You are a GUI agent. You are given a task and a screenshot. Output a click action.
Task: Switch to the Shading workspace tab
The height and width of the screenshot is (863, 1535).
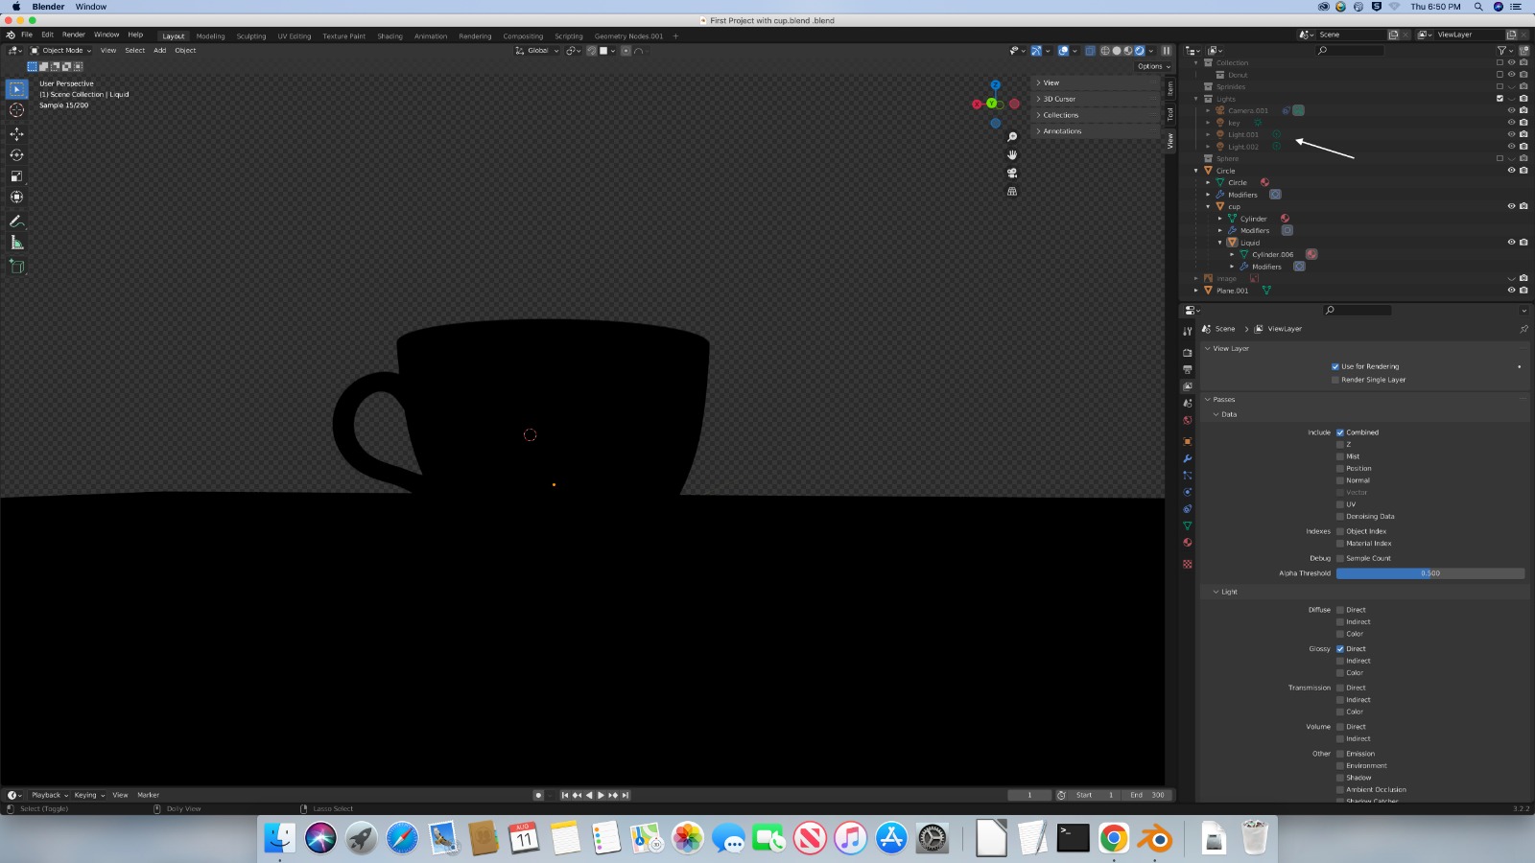(390, 35)
